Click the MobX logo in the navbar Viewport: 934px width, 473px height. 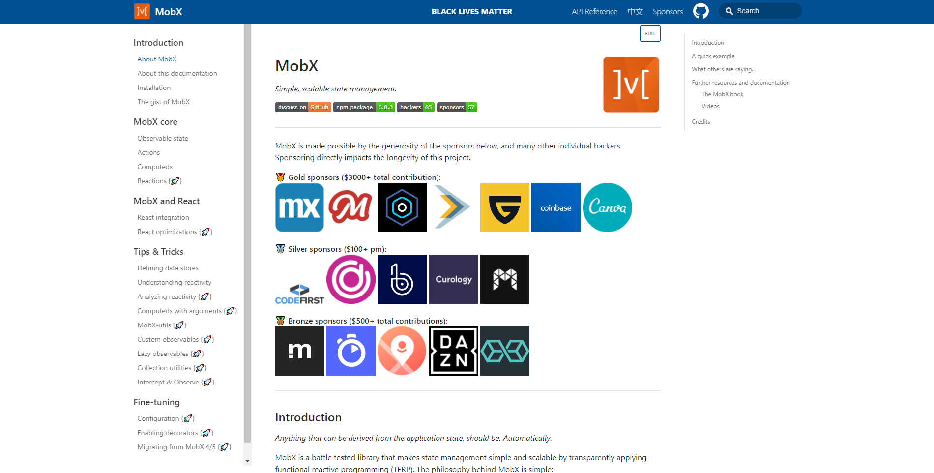click(142, 11)
